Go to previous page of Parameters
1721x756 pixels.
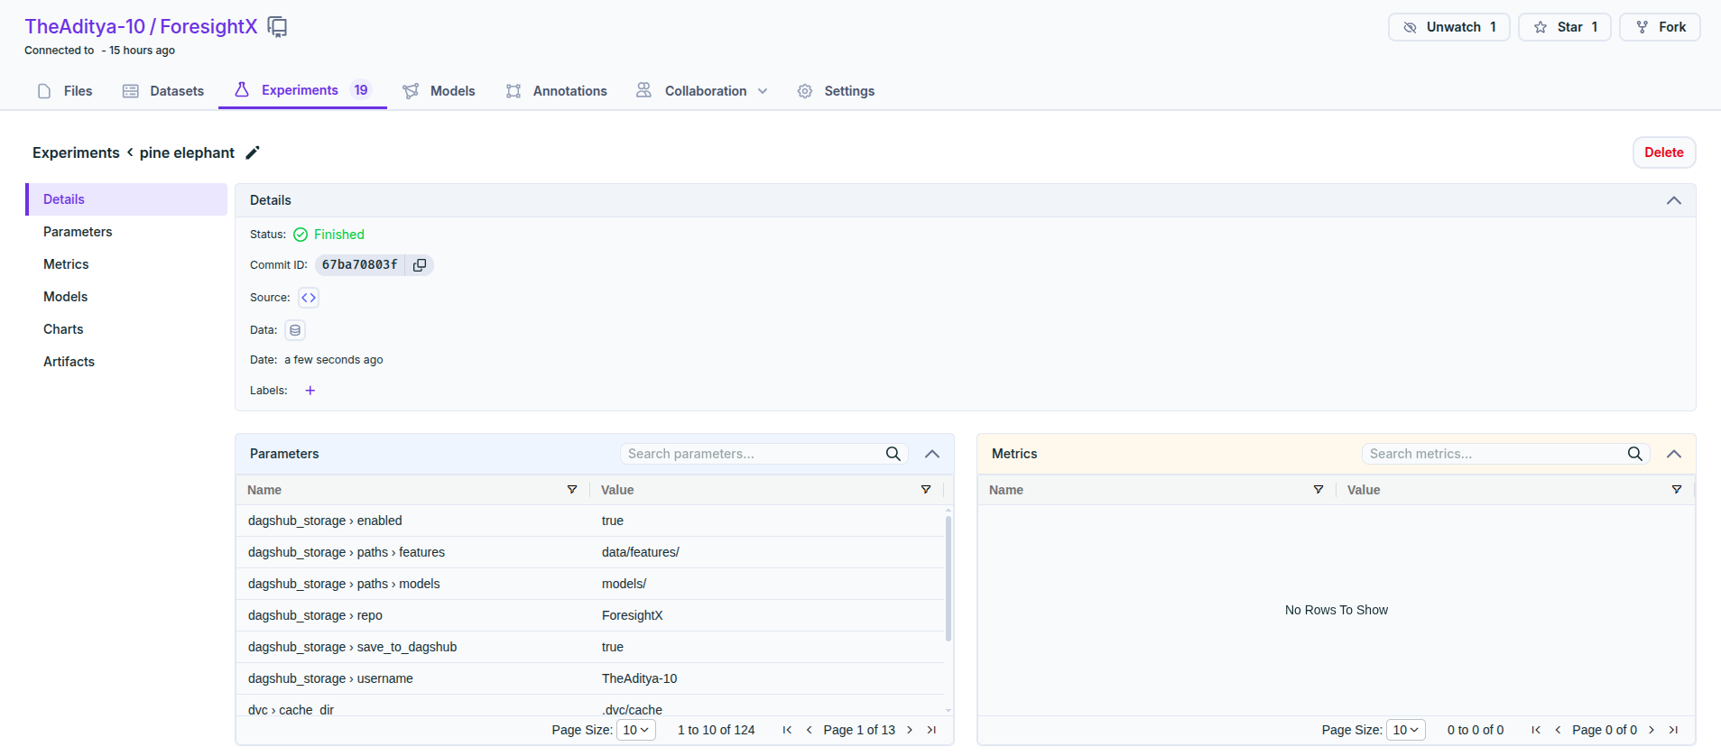[x=810, y=730]
